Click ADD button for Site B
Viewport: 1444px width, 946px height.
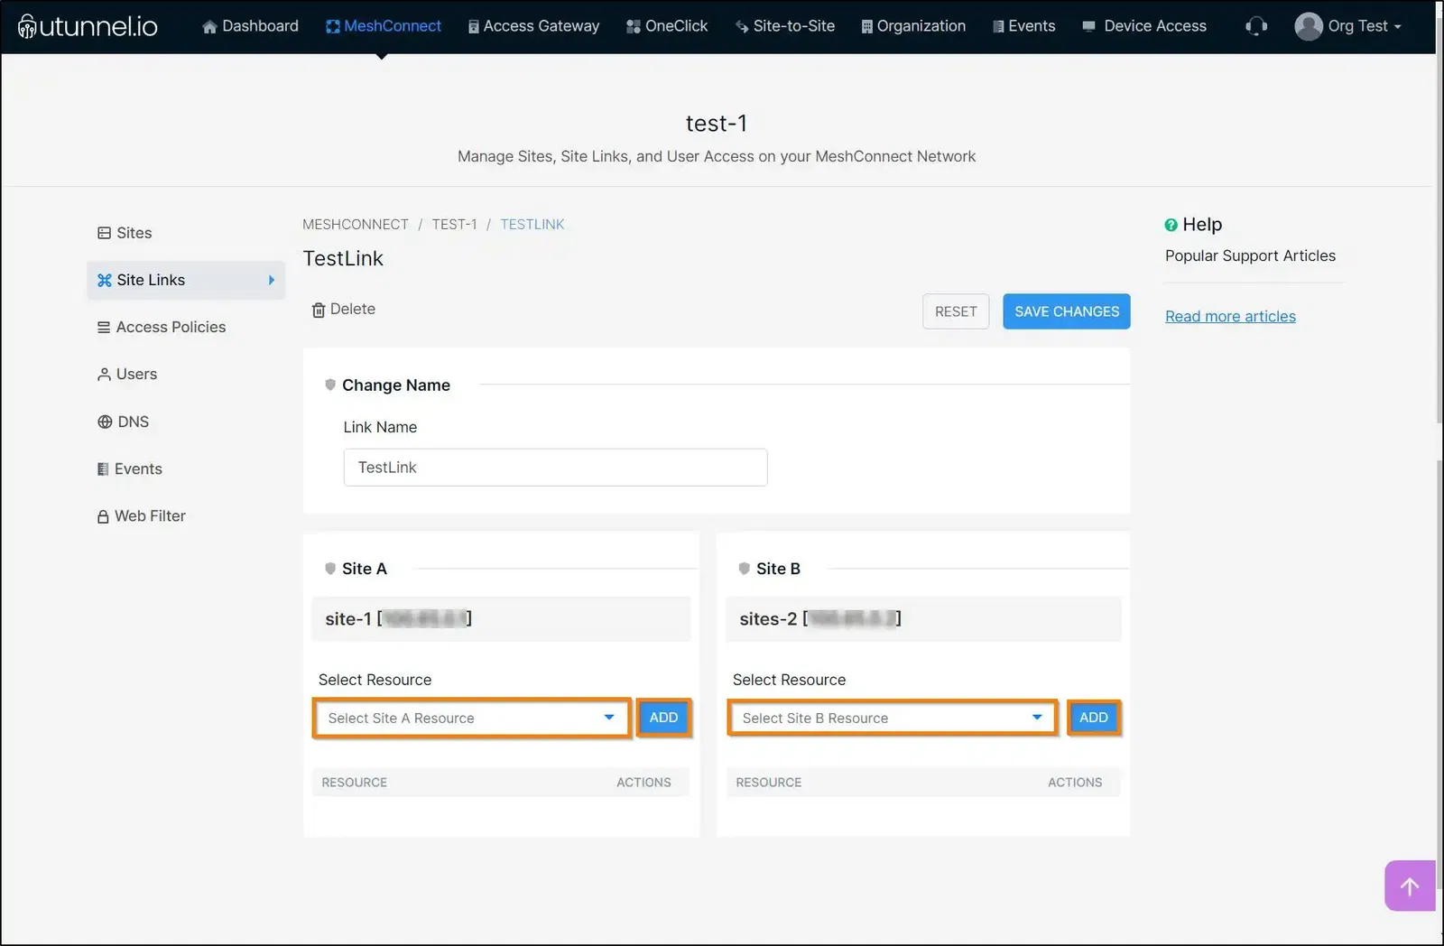tap(1094, 718)
